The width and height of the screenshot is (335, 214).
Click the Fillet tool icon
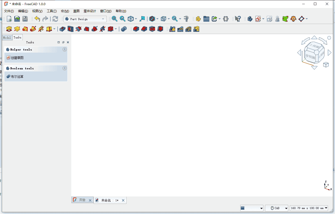pos(136,29)
